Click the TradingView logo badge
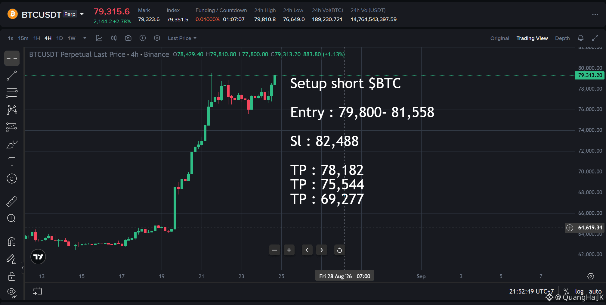The width and height of the screenshot is (606, 305). tap(38, 257)
